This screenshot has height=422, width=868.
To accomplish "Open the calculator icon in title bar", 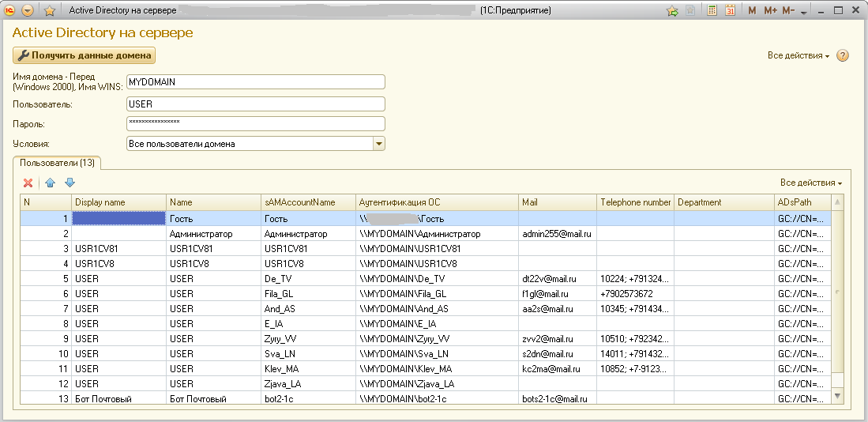I will pos(712,11).
